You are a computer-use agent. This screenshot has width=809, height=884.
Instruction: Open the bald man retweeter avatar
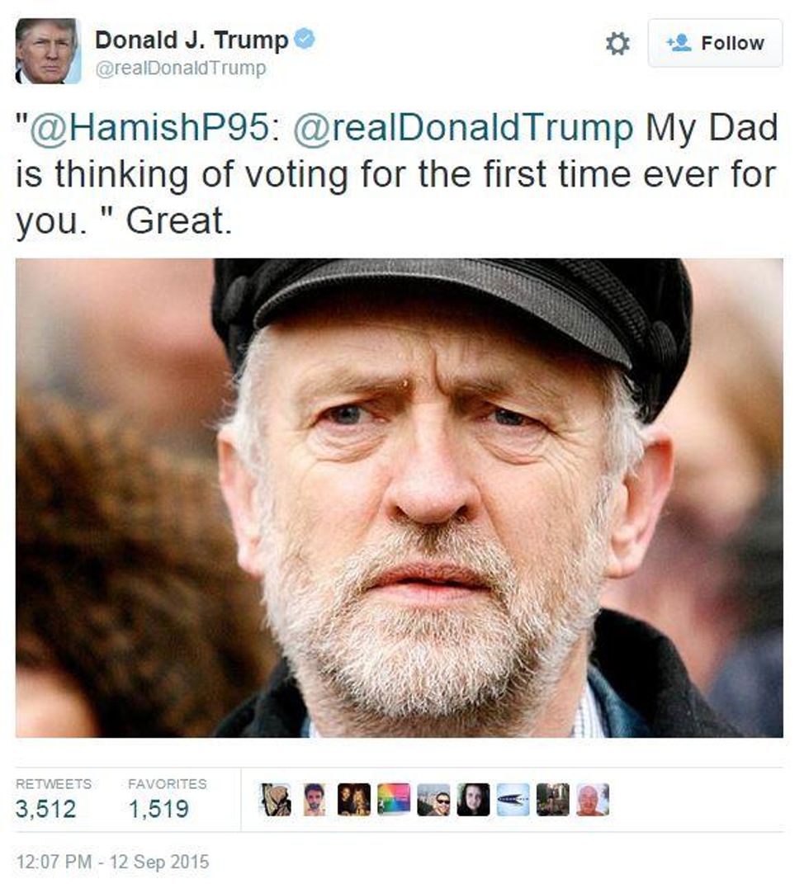click(593, 800)
